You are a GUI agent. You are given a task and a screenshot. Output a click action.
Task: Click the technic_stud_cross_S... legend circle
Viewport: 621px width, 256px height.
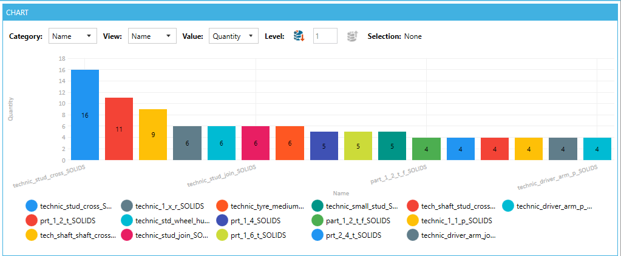click(32, 206)
